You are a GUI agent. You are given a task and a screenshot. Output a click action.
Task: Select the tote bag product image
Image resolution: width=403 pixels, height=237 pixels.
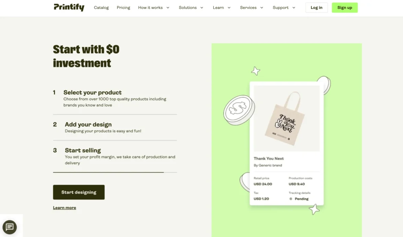287,118
